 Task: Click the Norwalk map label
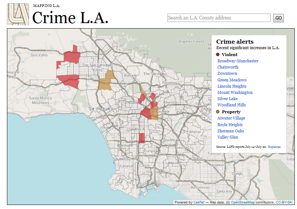click(181, 147)
